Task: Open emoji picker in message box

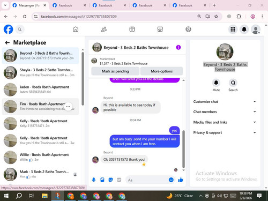Action: [x=171, y=180]
